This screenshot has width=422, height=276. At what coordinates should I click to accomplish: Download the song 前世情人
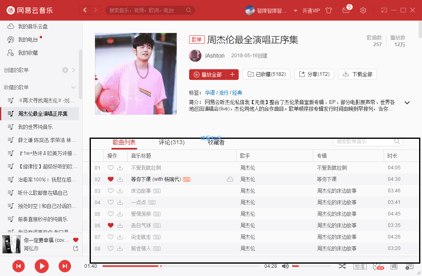pos(120,248)
